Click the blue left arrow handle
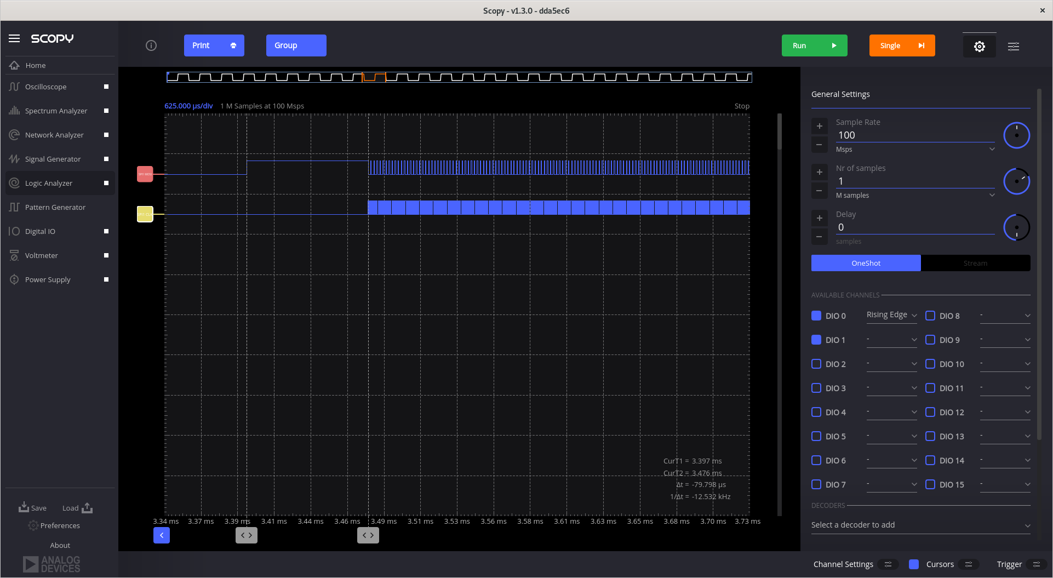Screen dimensions: 1053x578 [162, 535]
